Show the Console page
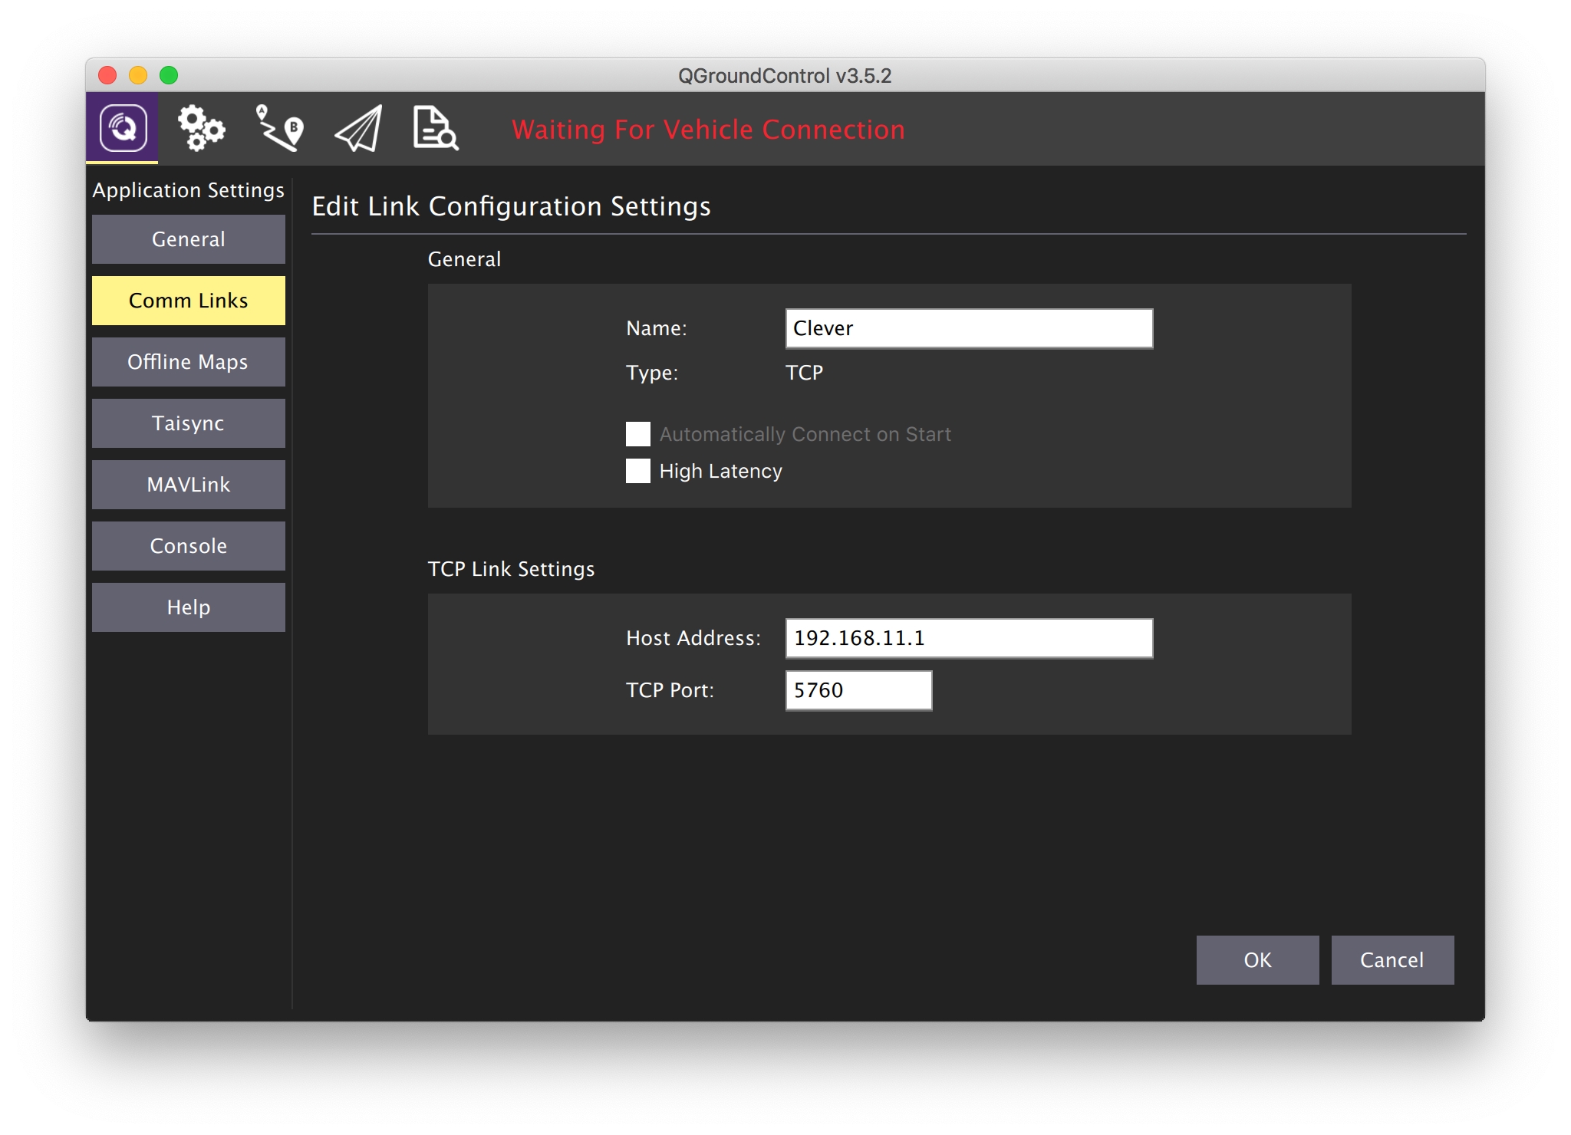 (x=189, y=546)
